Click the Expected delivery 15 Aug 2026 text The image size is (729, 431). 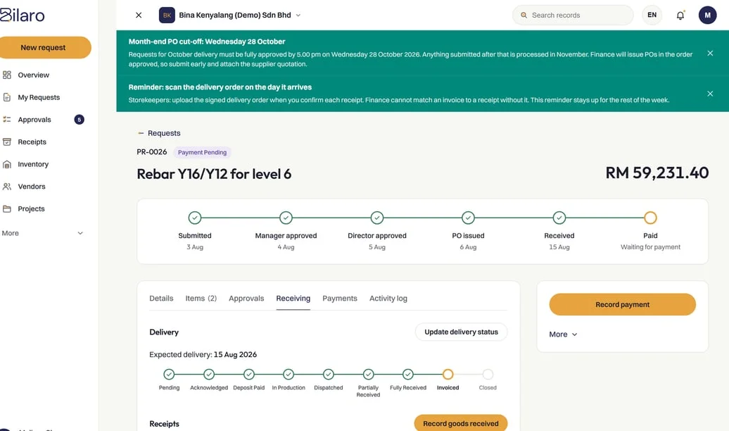tap(203, 355)
